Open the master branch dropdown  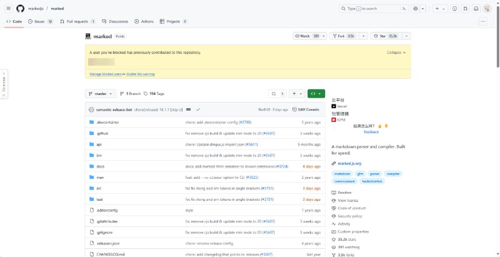(101, 93)
